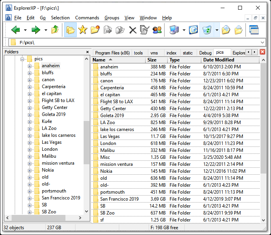Click the Move files toolbar icon
This screenshot has height=235, width=271.
(120, 30)
